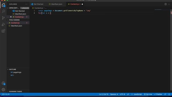Viewport: 172px width, 97px height.
Task: Click line number 2 in gutter
Action: point(34,13)
